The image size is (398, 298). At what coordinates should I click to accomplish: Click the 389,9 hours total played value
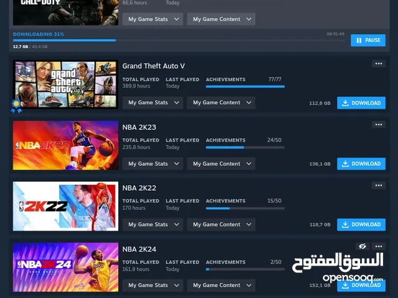coord(136,86)
